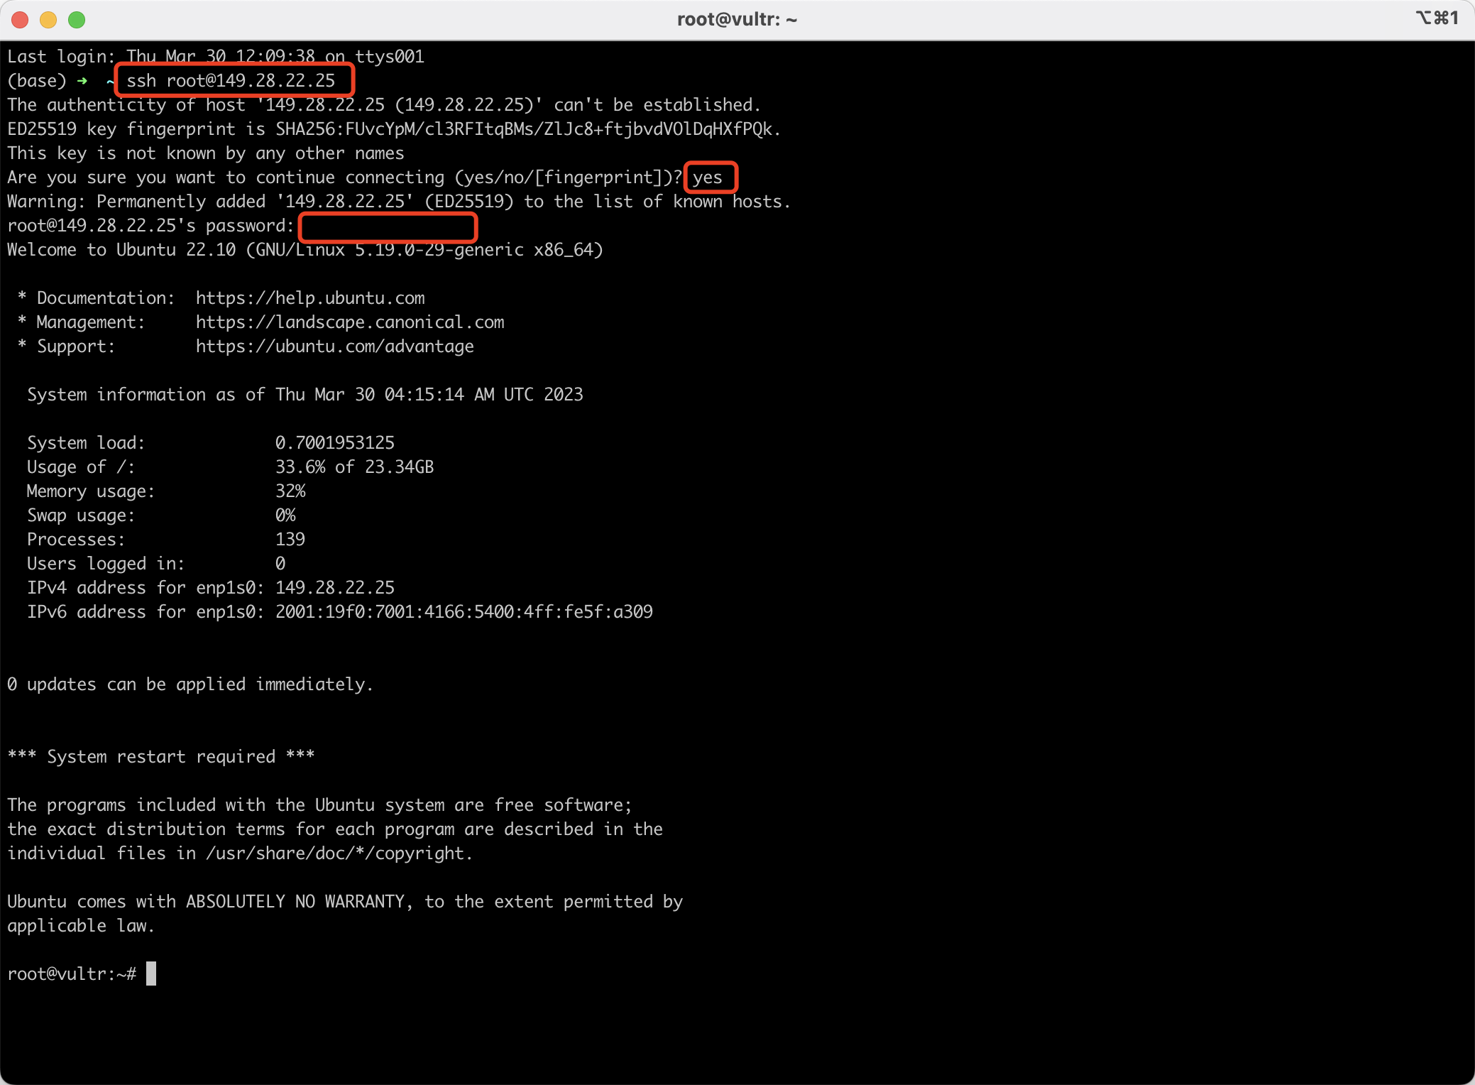Click the Memory usage value 32%
1475x1085 pixels.
pyautogui.click(x=290, y=491)
